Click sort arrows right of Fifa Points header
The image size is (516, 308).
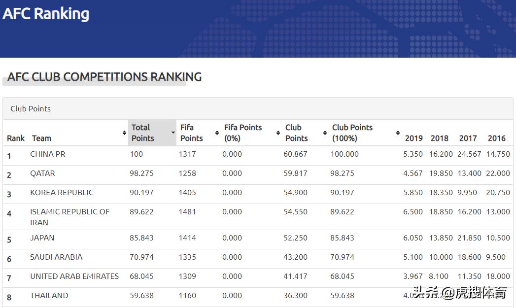tap(217, 133)
